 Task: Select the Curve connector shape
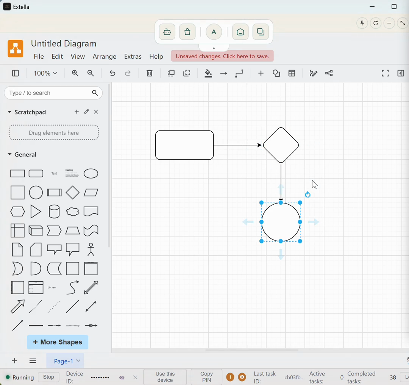click(x=72, y=287)
